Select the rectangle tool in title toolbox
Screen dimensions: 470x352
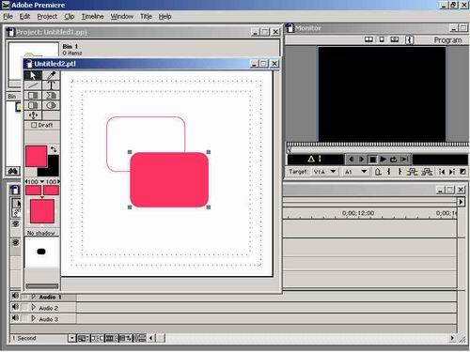[33, 96]
